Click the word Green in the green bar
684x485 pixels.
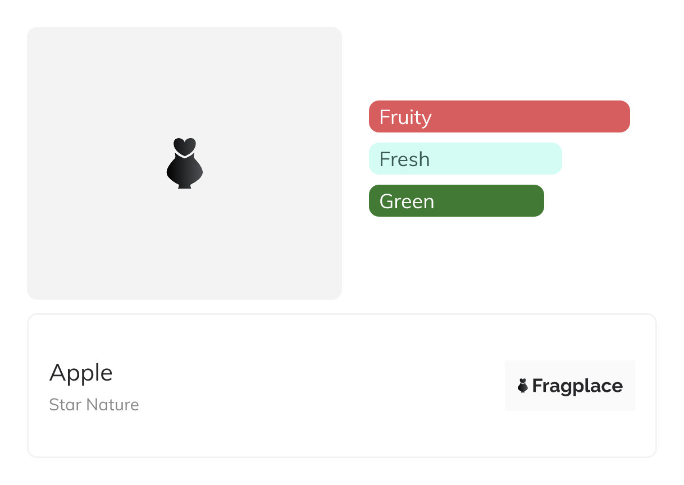click(407, 202)
